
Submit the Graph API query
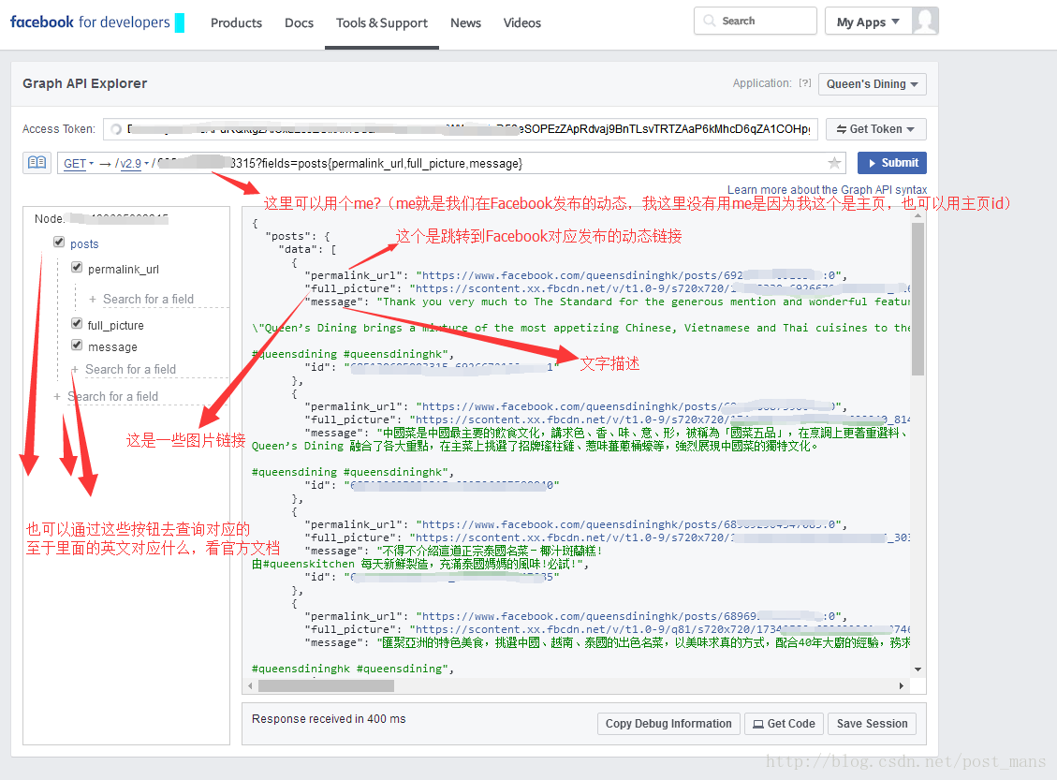point(892,163)
